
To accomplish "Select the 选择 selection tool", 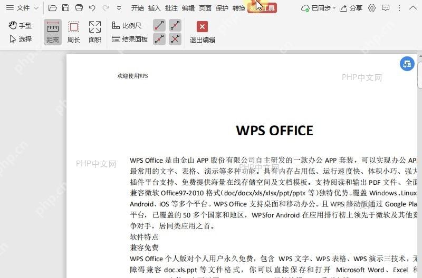I will click(x=21, y=39).
